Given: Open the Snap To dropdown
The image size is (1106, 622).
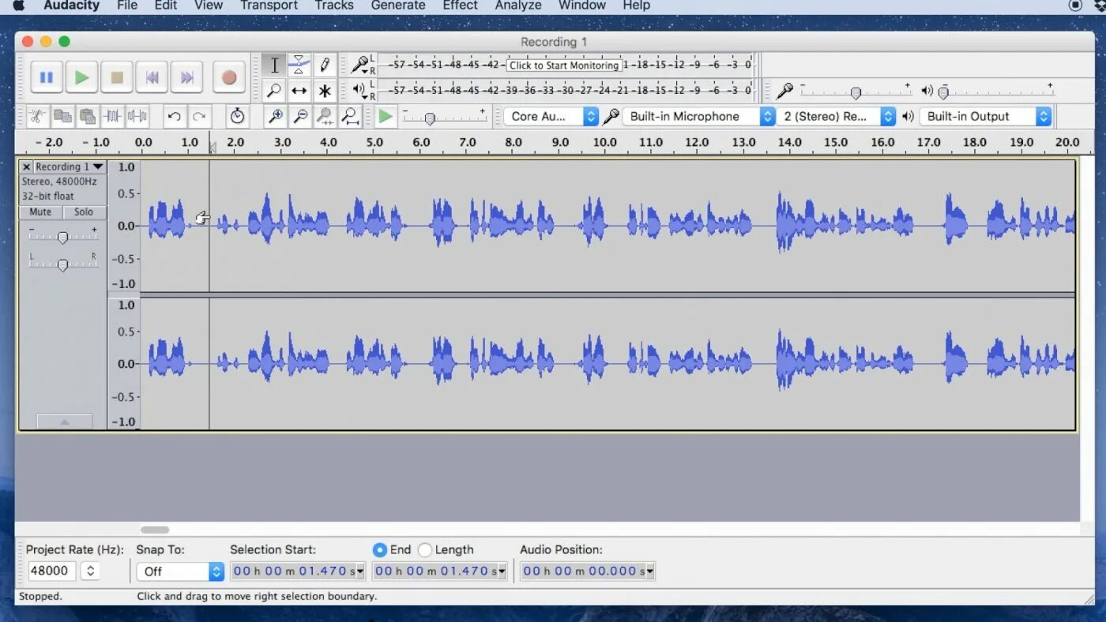Looking at the screenshot, I should point(180,571).
